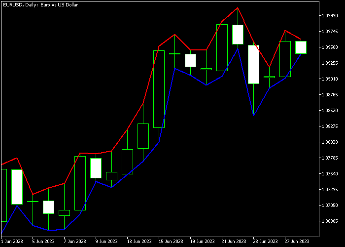Select the 1.09010 price label
Image resolution: width=345 pixels, height=247 pixels.
tap(330, 79)
